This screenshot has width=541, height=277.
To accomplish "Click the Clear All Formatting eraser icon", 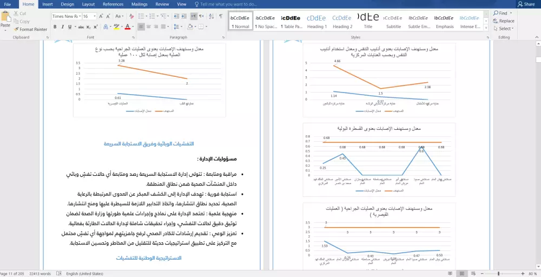I will (x=131, y=16).
